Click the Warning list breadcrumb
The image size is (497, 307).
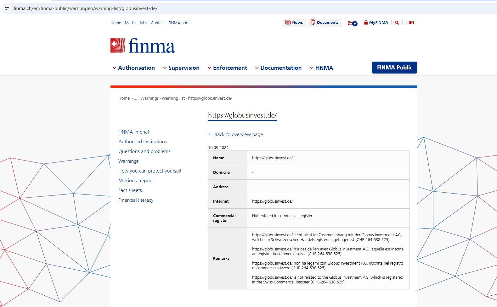(173, 98)
